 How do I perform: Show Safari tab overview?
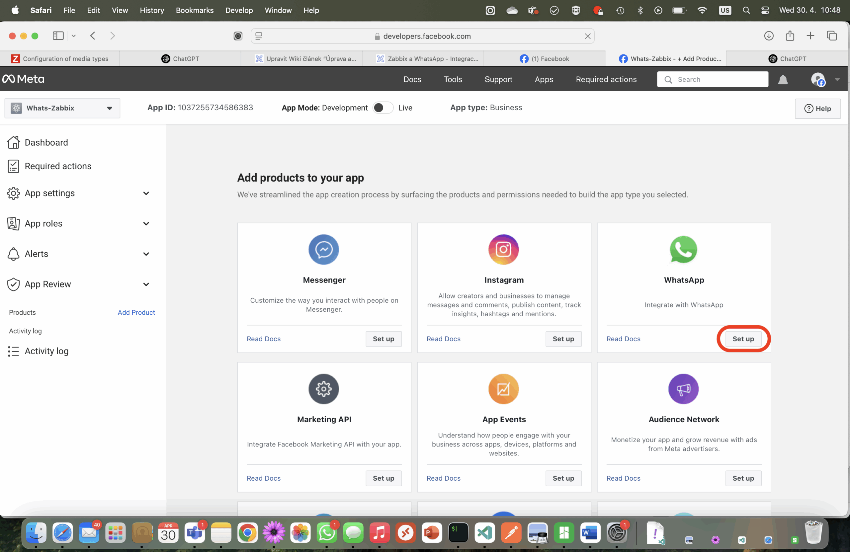pyautogui.click(x=832, y=36)
